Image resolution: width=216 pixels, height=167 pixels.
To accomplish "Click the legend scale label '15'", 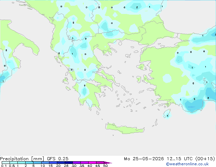I will (50, 166).
